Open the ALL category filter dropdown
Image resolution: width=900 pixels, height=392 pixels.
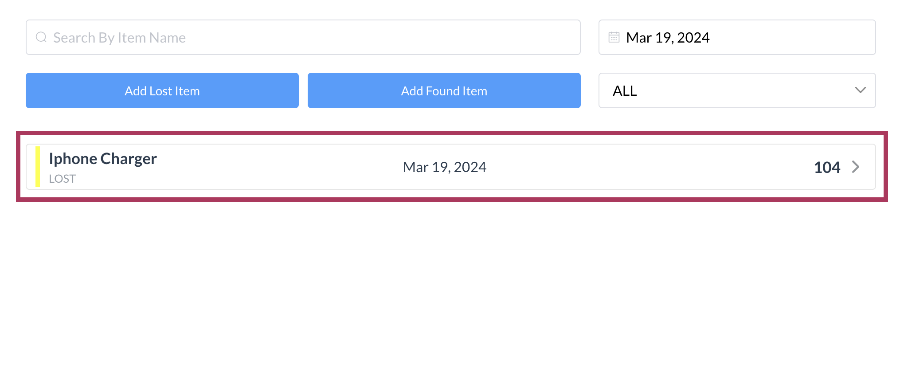736,90
